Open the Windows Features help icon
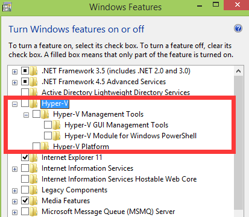This screenshot has height=217, width=249. pos(238,28)
